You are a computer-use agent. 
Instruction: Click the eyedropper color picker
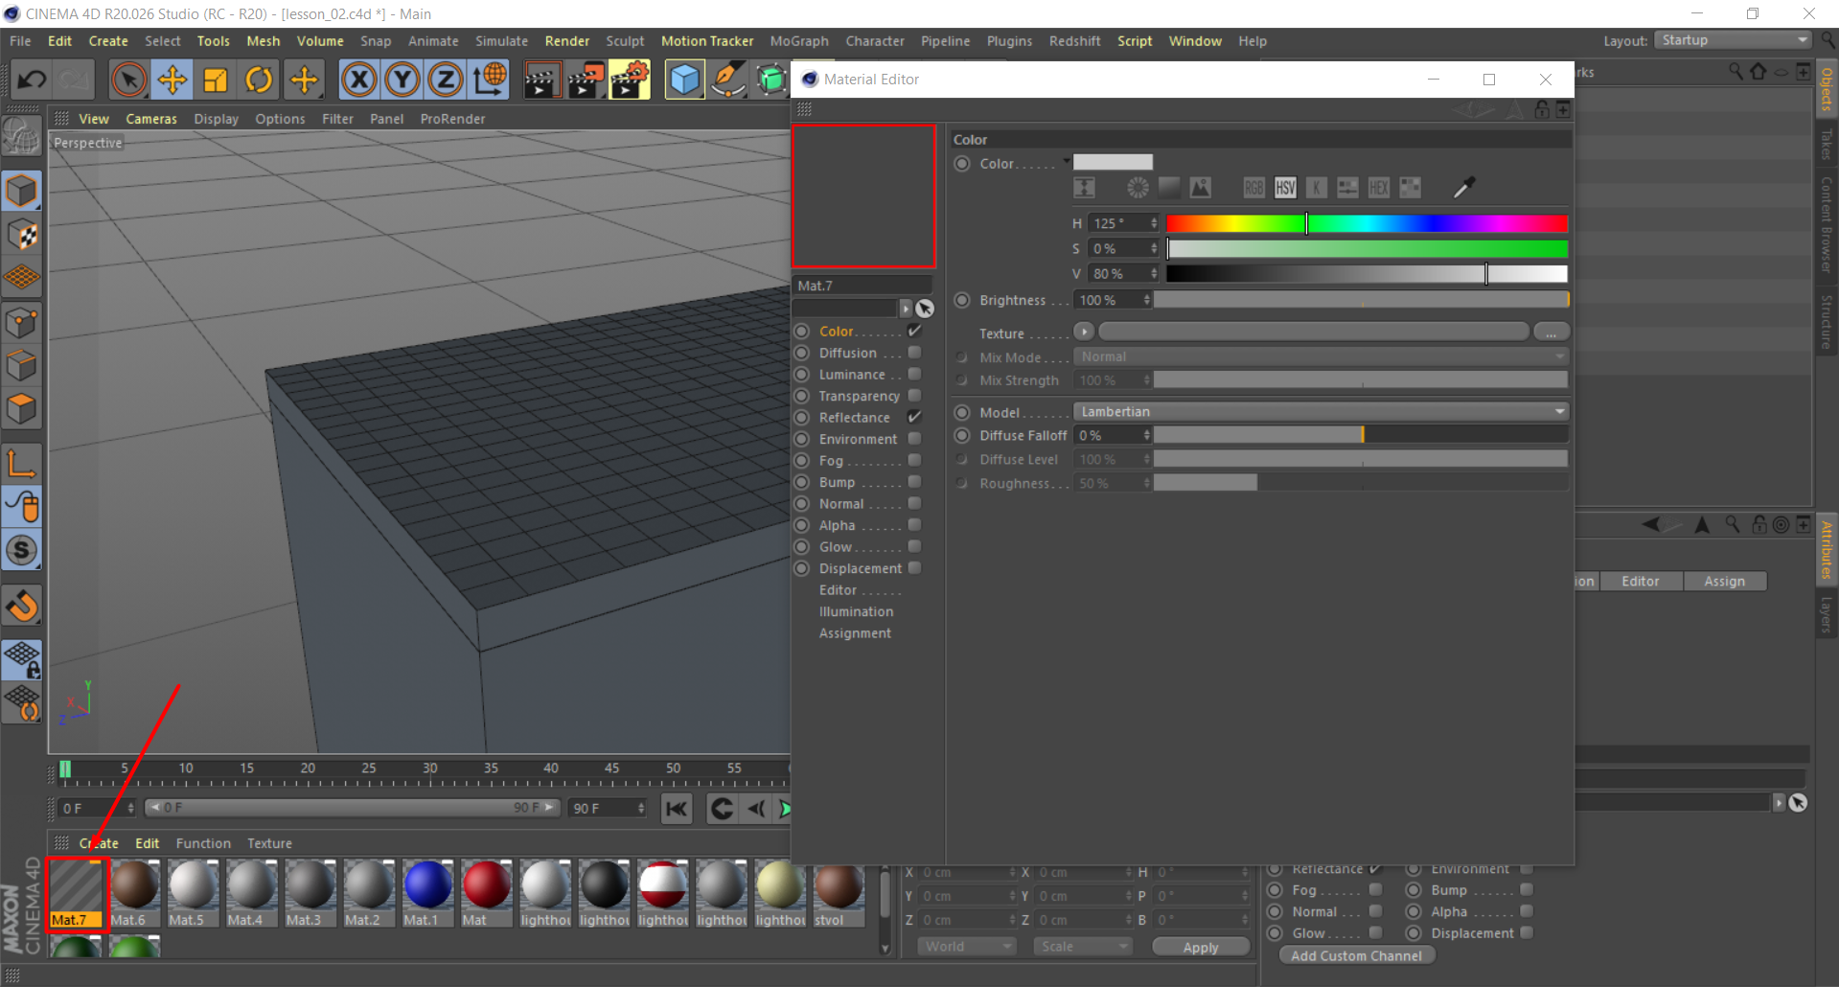pos(1463,188)
